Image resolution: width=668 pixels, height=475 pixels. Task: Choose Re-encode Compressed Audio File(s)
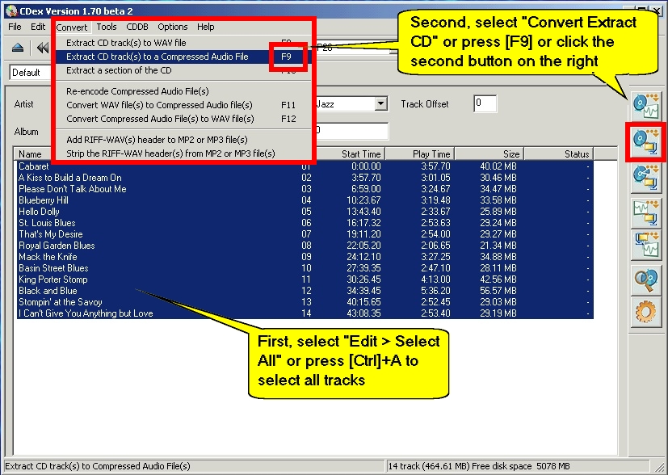[183, 91]
